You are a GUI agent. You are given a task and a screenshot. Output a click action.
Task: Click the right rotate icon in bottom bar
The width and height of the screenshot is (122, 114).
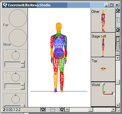point(62,109)
